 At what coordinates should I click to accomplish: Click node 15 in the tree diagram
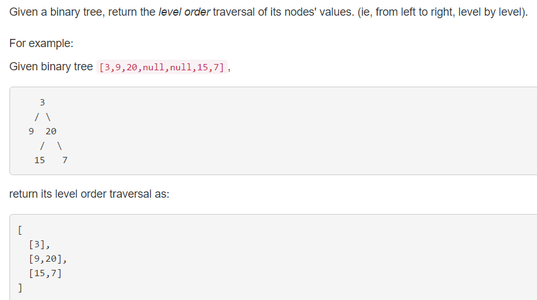[x=40, y=160]
